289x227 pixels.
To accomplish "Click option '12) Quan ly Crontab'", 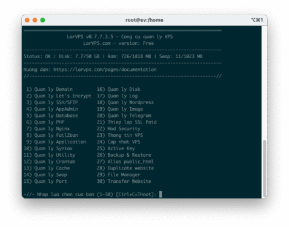I will (49, 162).
